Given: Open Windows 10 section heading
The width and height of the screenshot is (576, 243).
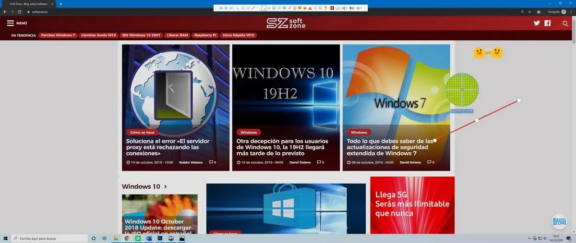Looking at the screenshot, I should 141,187.
